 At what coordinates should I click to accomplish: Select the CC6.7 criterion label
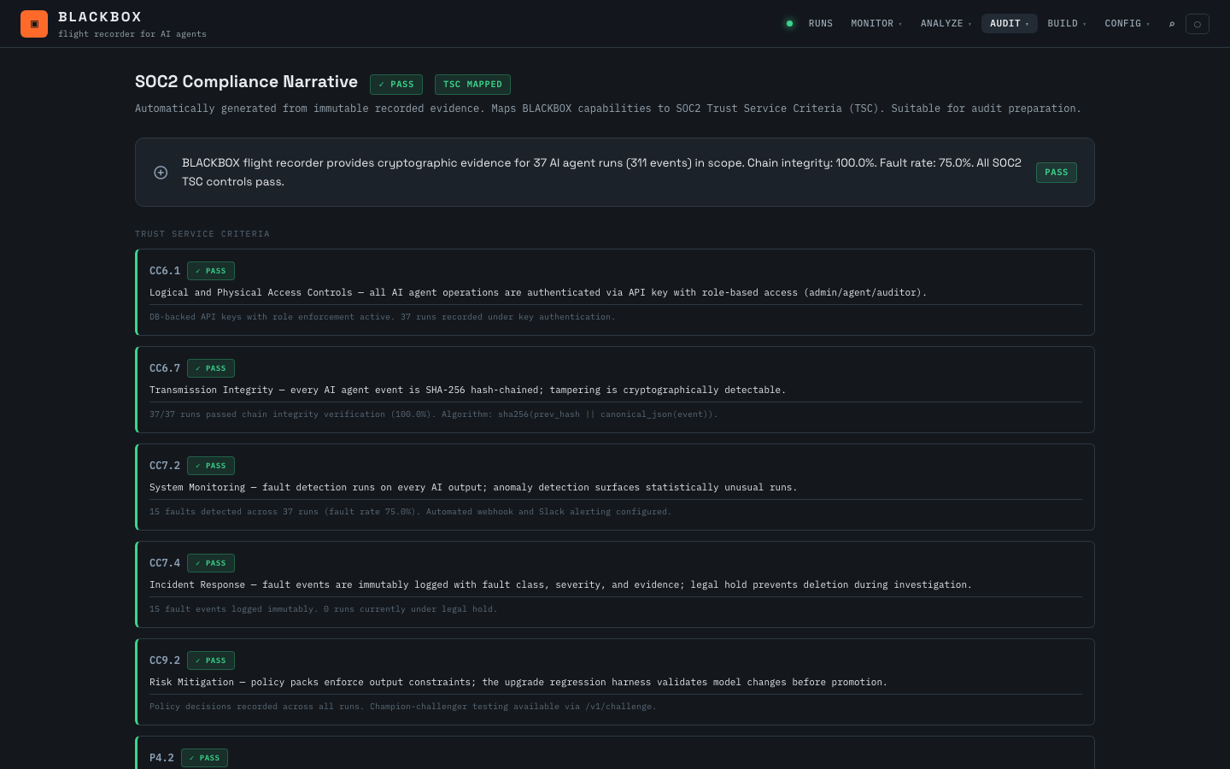pos(165,368)
